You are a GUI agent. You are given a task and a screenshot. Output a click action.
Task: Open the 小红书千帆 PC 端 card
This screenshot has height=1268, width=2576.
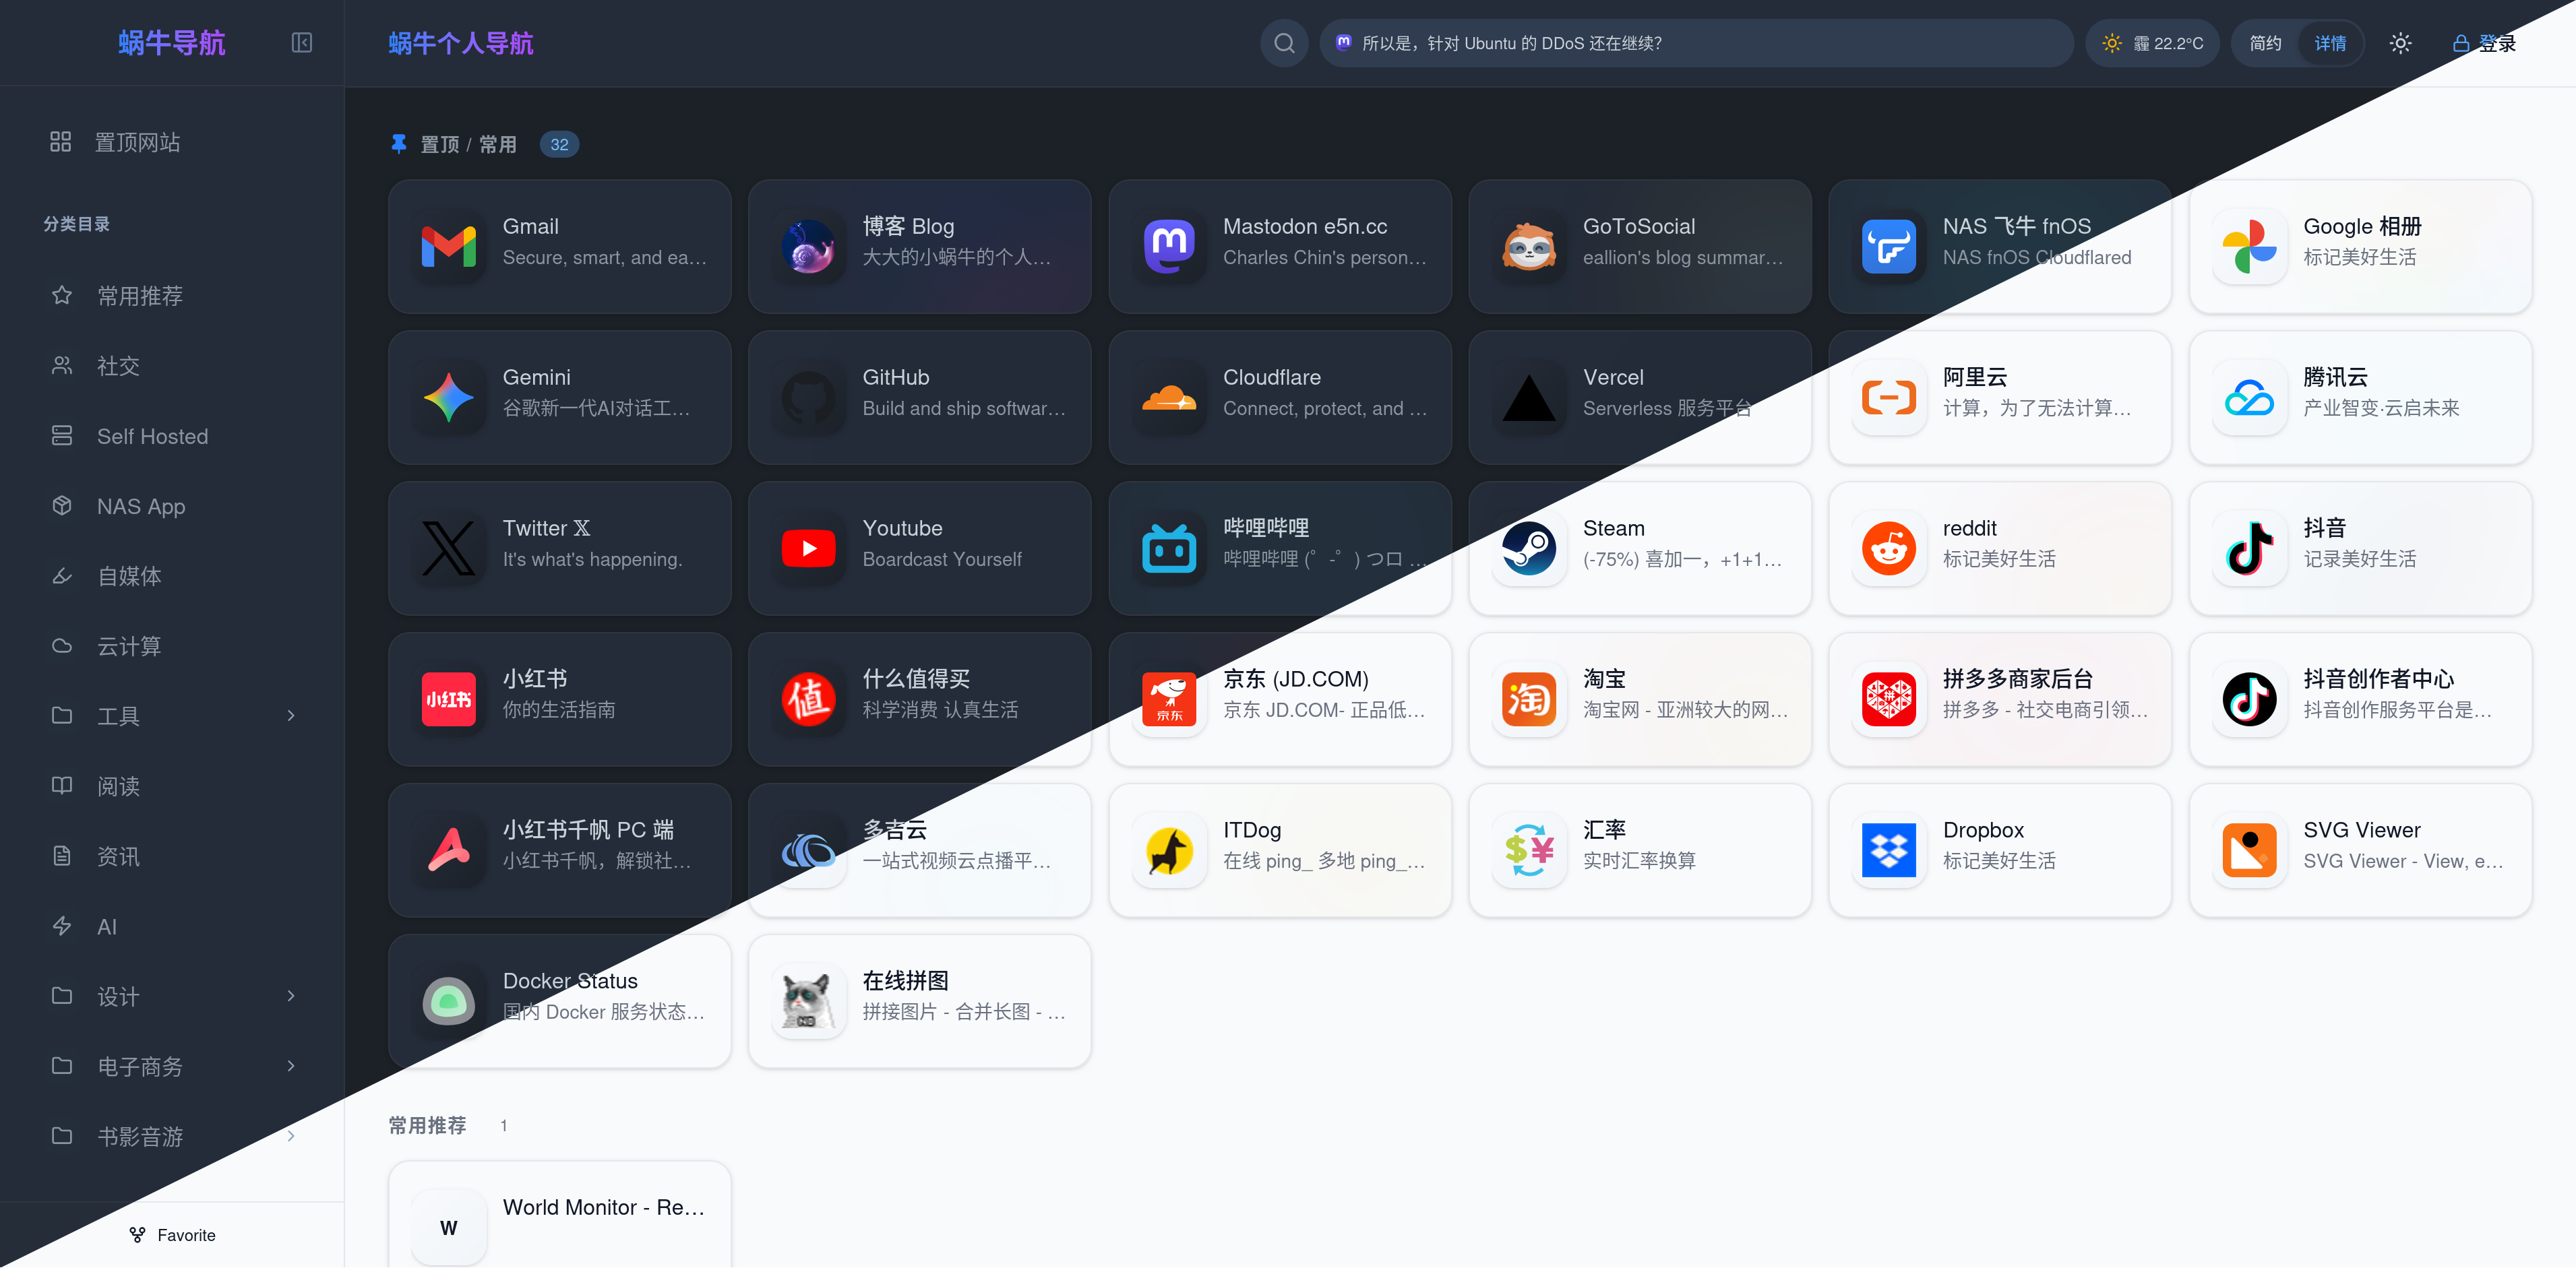click(x=560, y=851)
